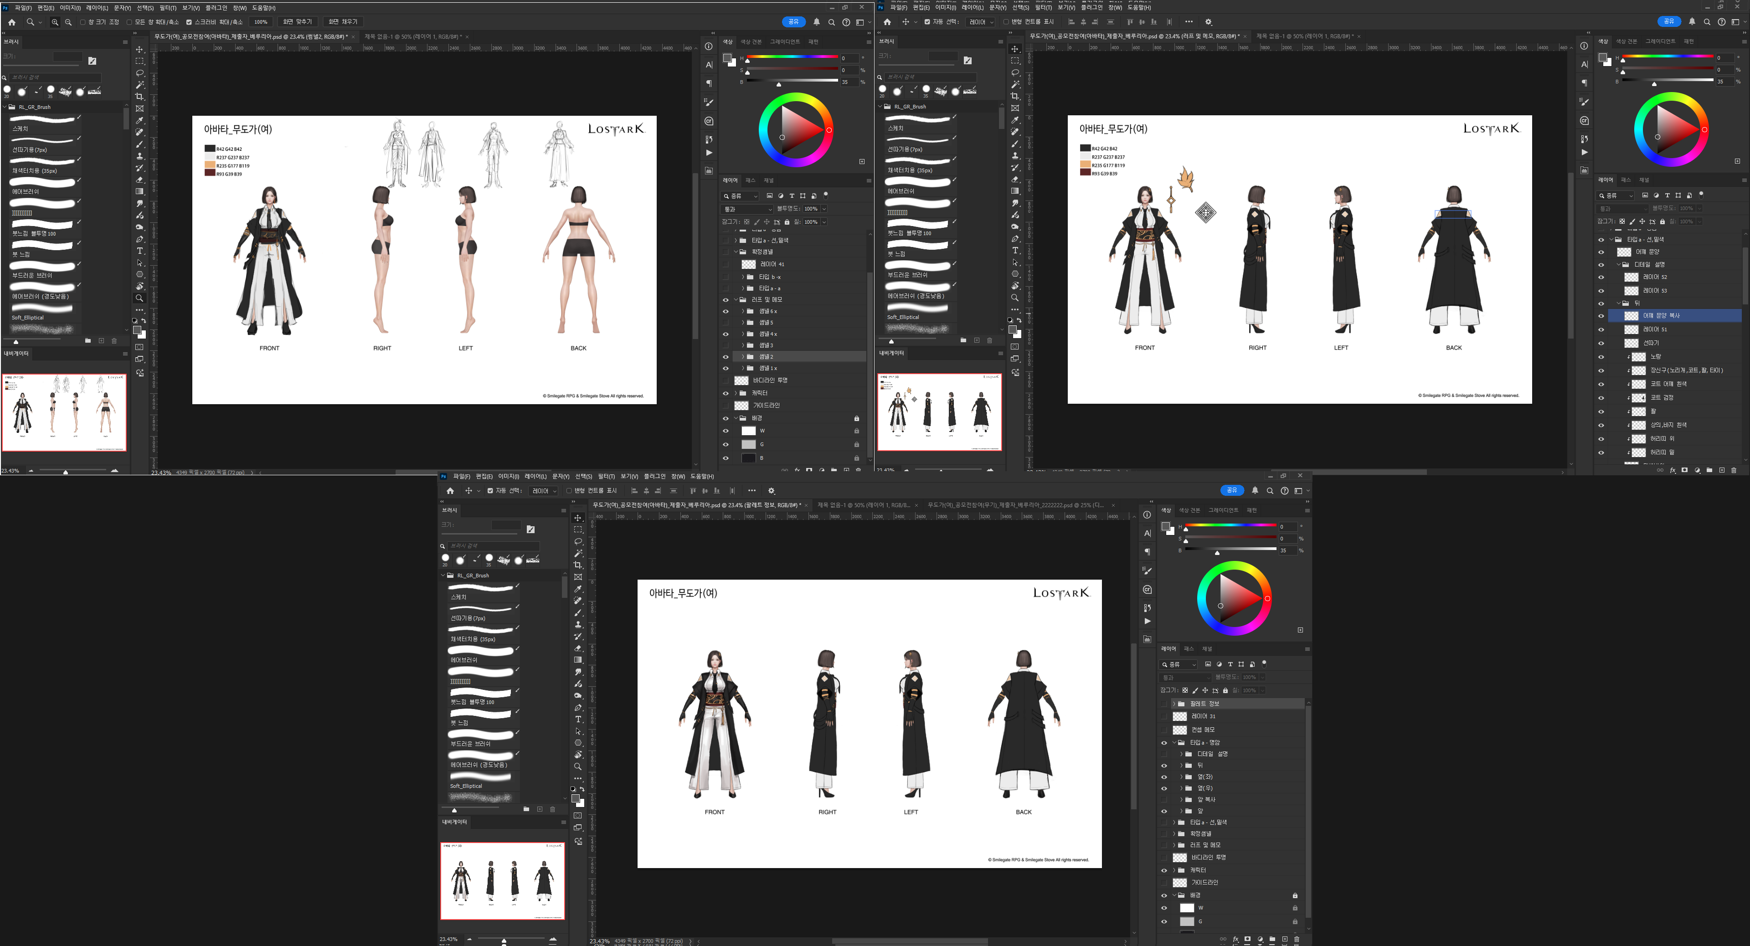Click brightness B slider in top-left Color panel
The width and height of the screenshot is (1750, 946).
[792, 82]
